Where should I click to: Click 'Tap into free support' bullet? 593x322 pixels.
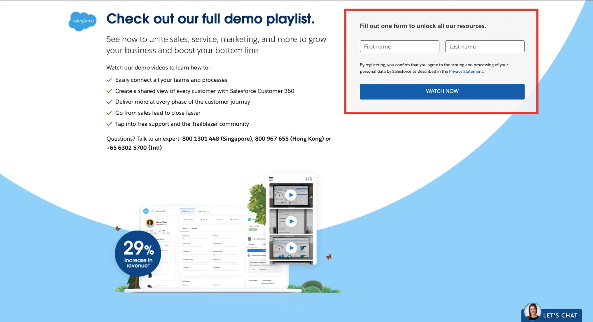point(182,124)
